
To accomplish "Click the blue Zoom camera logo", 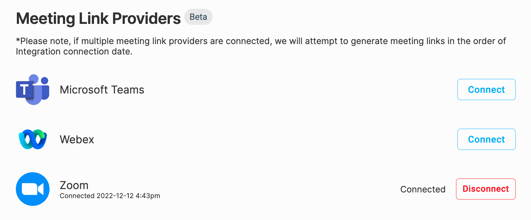I will click(33, 189).
